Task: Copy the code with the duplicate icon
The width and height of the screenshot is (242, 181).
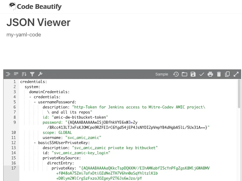Action: [227, 74]
